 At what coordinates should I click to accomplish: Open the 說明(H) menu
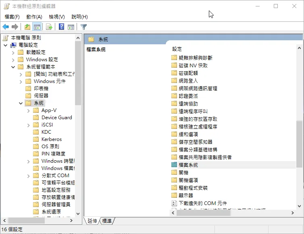pos(79,17)
